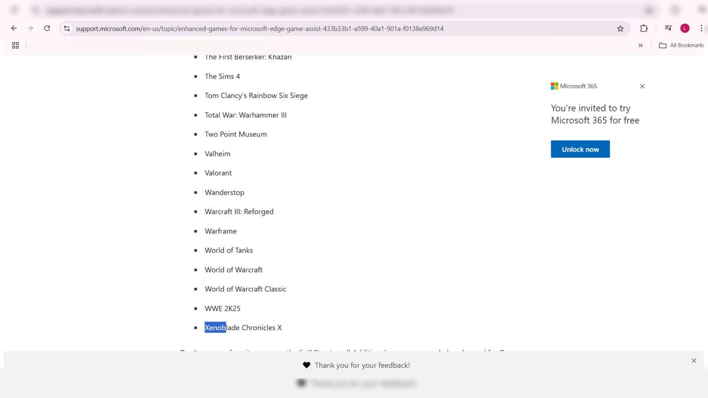This screenshot has width=708, height=398.
Task: Click the 'Valorant' list entry
Action: 218,173
